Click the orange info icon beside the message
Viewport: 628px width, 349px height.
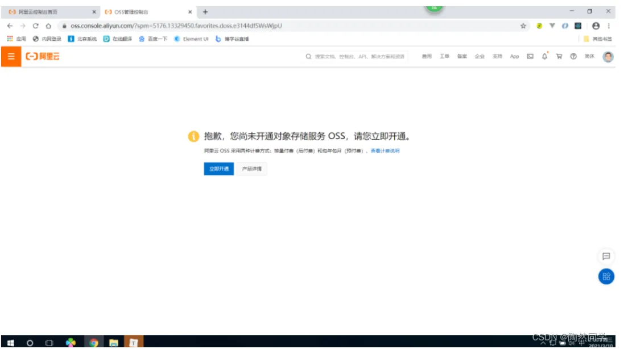click(193, 136)
